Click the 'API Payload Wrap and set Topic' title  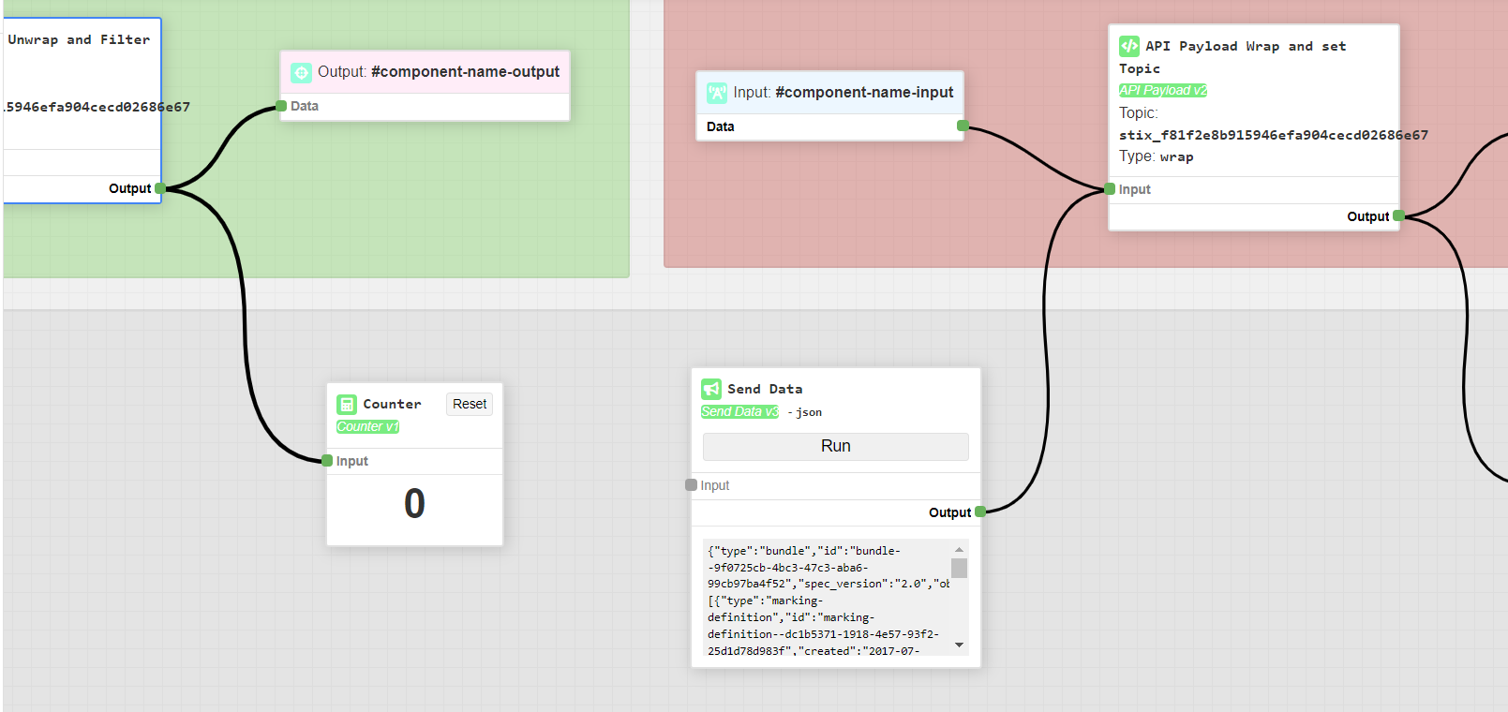(x=1232, y=57)
